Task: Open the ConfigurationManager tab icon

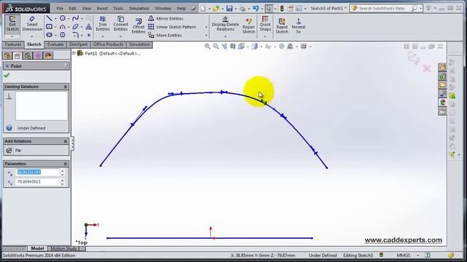Action: [28, 55]
